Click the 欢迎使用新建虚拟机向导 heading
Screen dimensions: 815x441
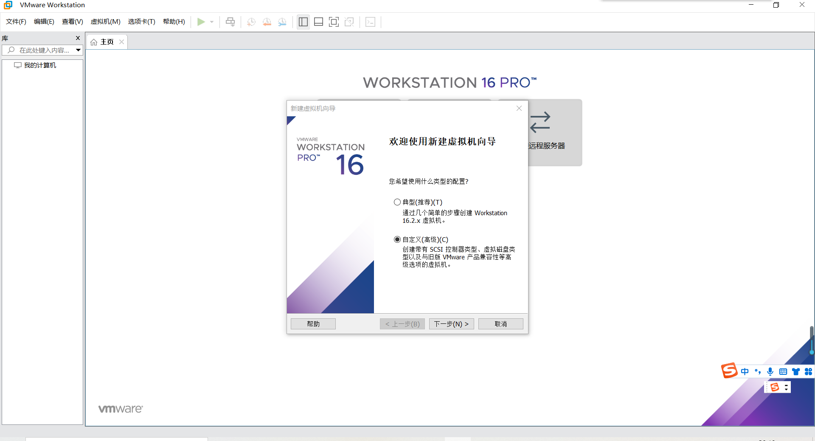(x=442, y=141)
